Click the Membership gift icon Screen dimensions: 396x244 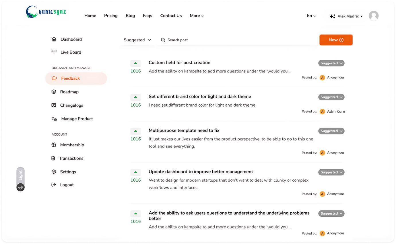[x=54, y=145]
